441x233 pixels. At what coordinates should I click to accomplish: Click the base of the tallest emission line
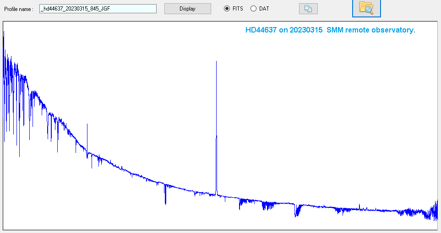pyautogui.click(x=216, y=192)
